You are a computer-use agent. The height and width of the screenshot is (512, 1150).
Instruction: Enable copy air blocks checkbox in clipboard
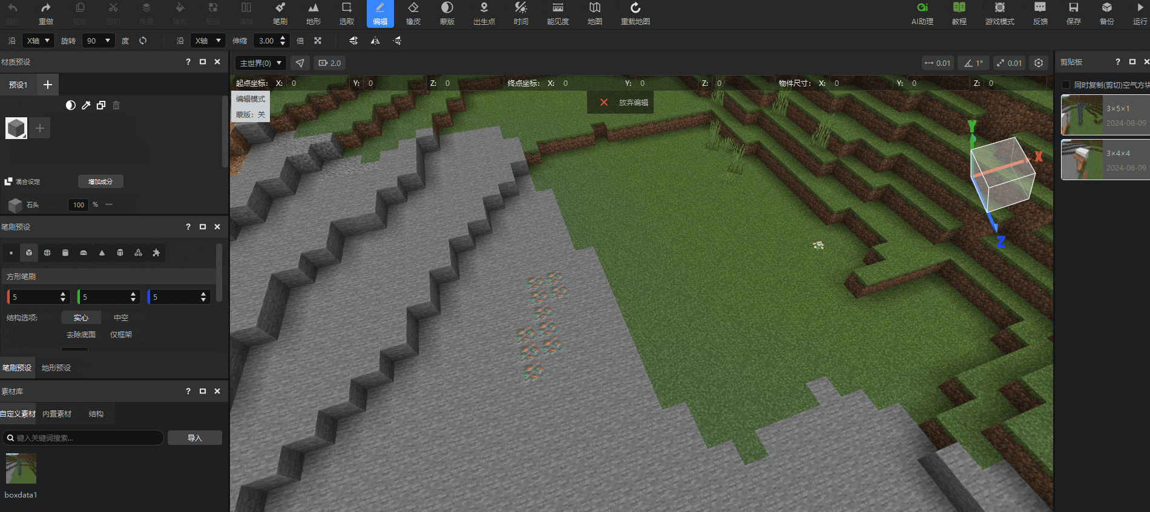(x=1066, y=85)
